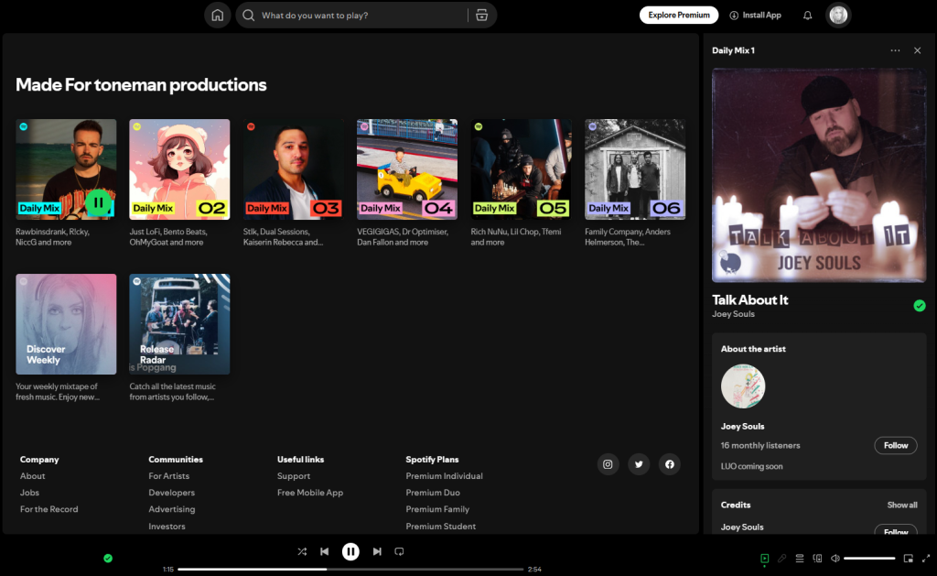This screenshot has width=937, height=576.
Task: Open Daily Mix 05 playlist
Action: point(521,169)
